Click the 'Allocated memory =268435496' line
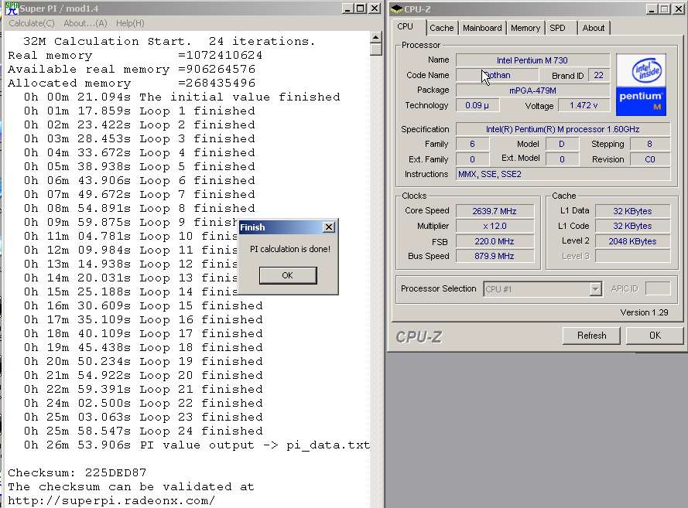Image resolution: width=688 pixels, height=508 pixels. 132,83
